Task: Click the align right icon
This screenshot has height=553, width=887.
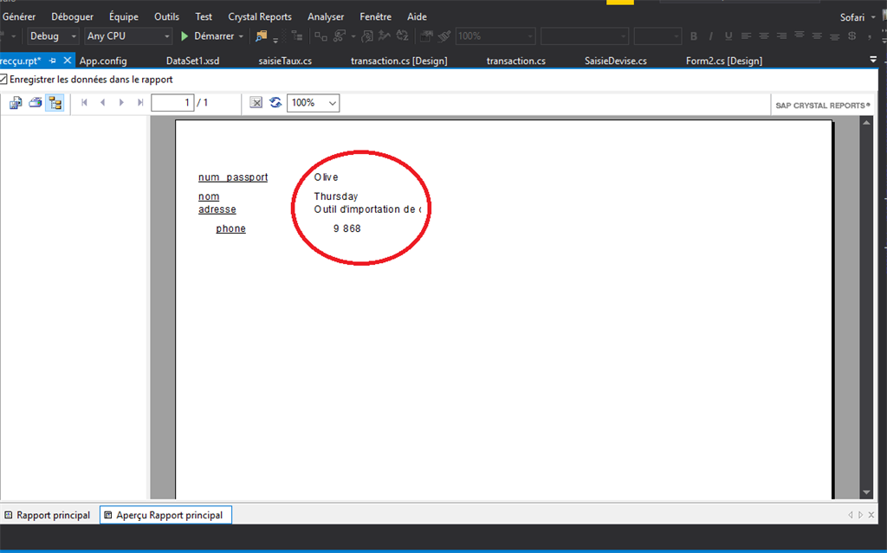Action: click(x=781, y=36)
